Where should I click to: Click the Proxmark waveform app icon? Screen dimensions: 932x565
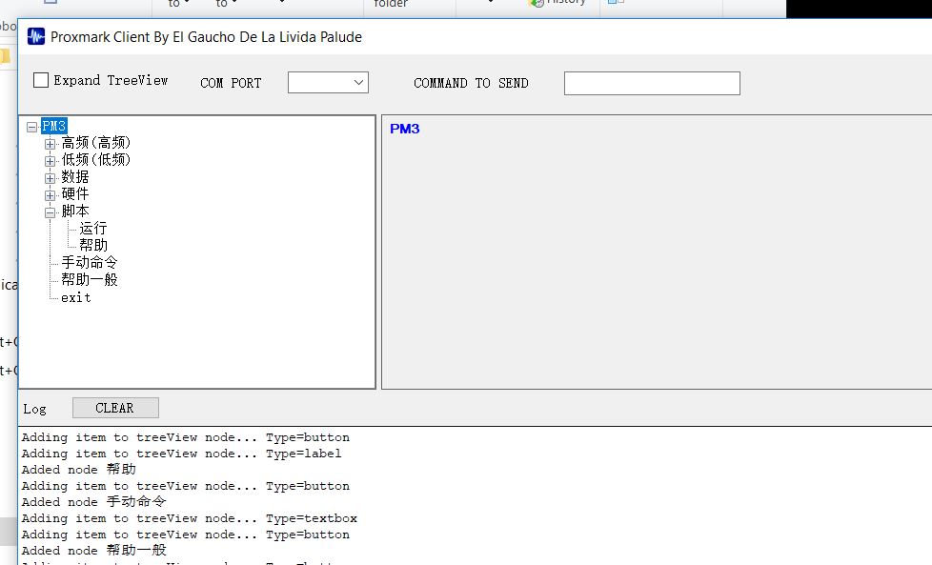pos(35,37)
